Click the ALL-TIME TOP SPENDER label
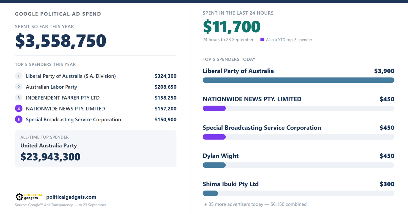Image resolution: width=408 pixels, height=214 pixels. [45, 137]
